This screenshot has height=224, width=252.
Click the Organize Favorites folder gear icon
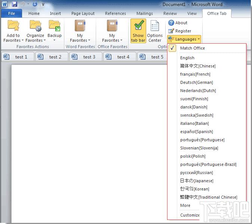point(36,26)
